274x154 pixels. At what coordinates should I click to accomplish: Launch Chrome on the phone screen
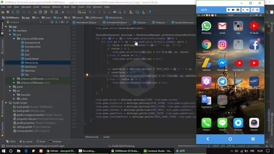(206, 46)
